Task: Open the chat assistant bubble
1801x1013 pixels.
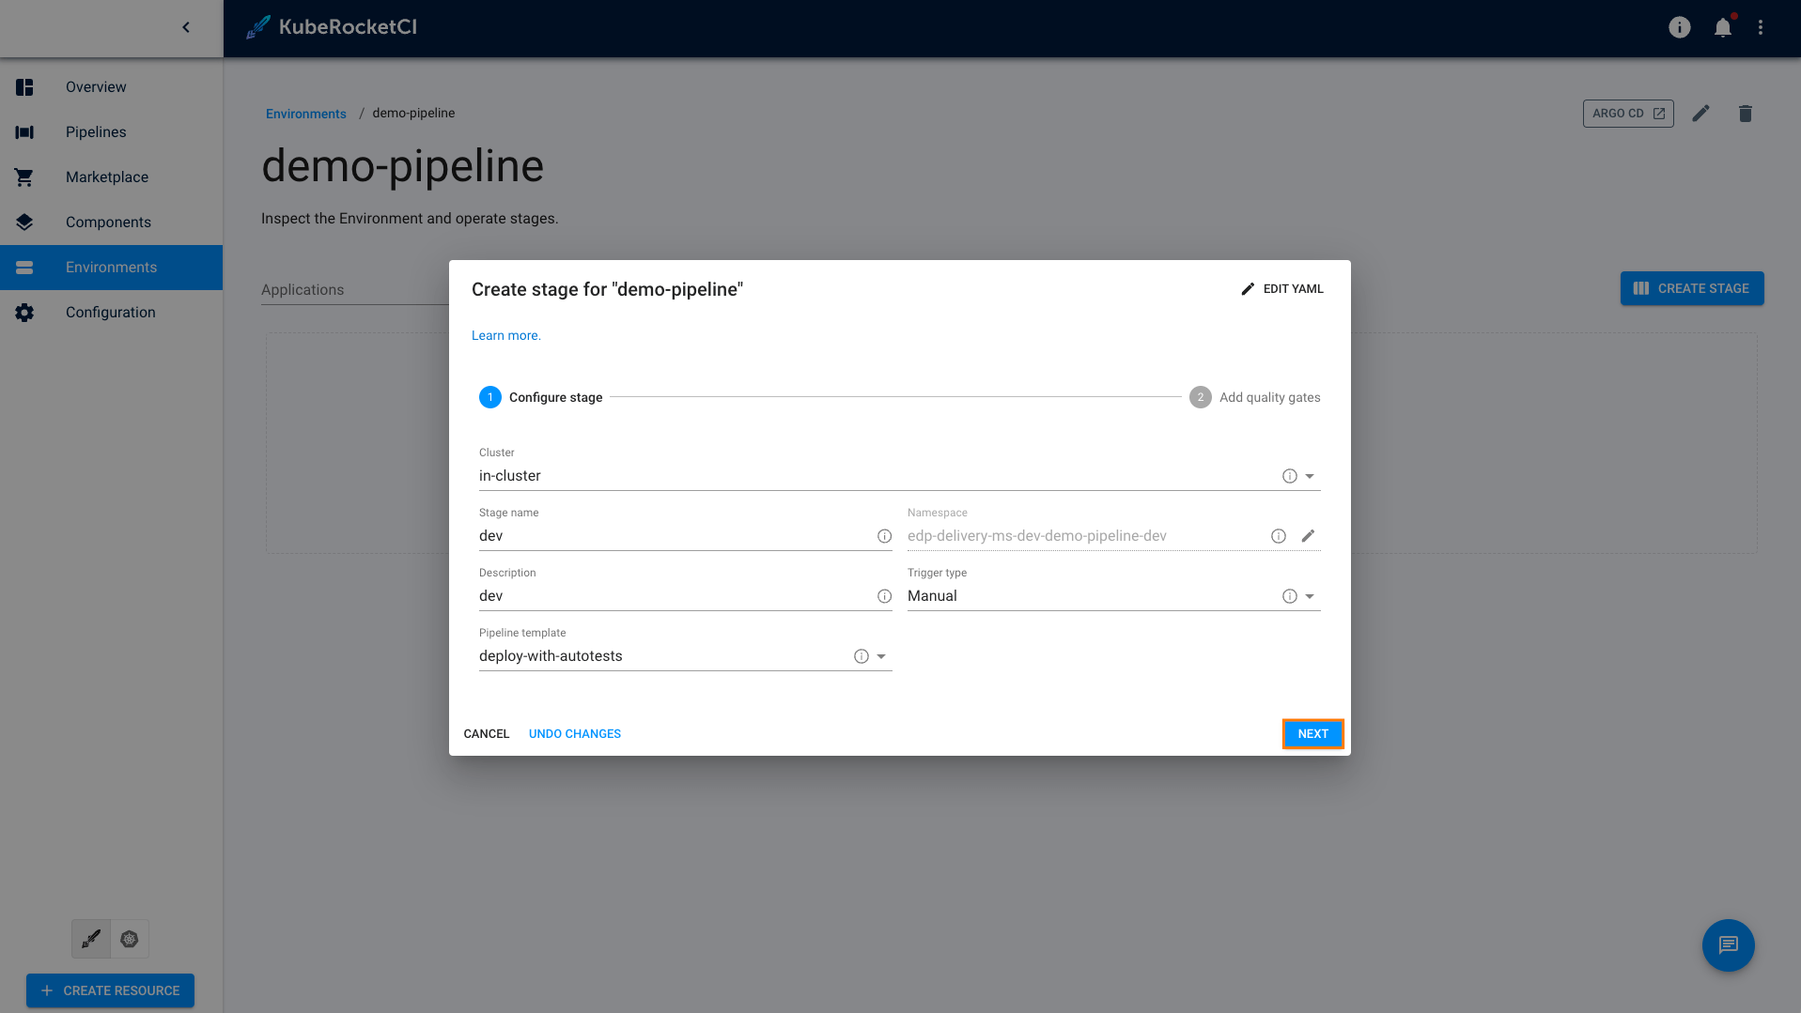Action: click(x=1728, y=945)
